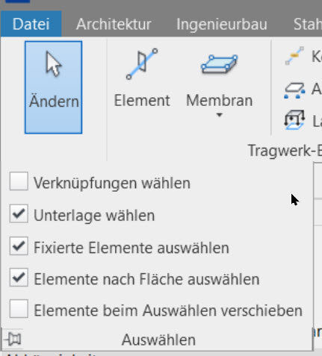
Task: Enable Elemente beim Auswählen verschieben
Action: pos(19,309)
